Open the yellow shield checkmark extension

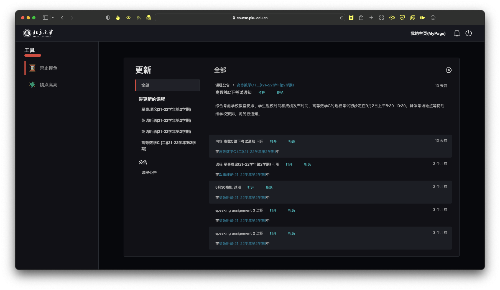(402, 18)
